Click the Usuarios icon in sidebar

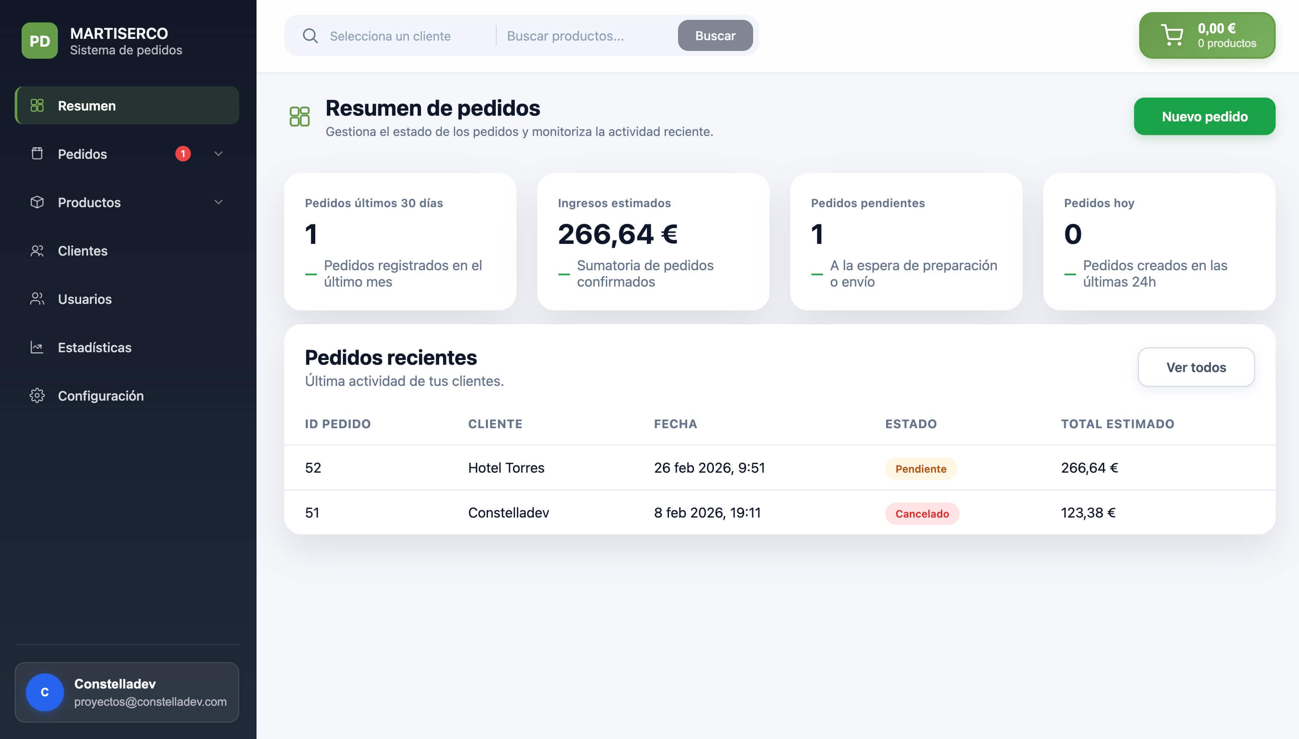pos(37,299)
